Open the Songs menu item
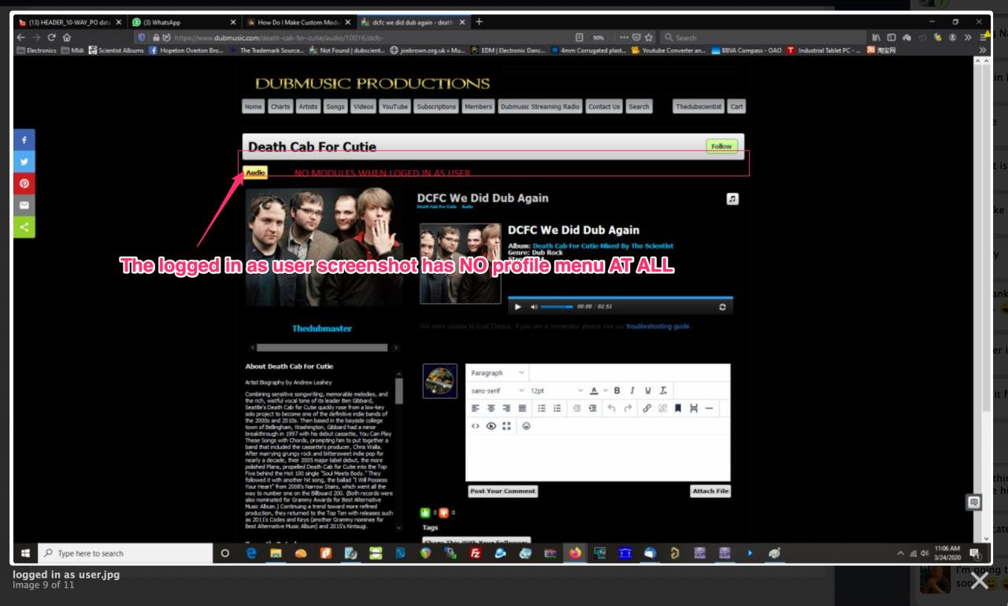 (x=335, y=107)
